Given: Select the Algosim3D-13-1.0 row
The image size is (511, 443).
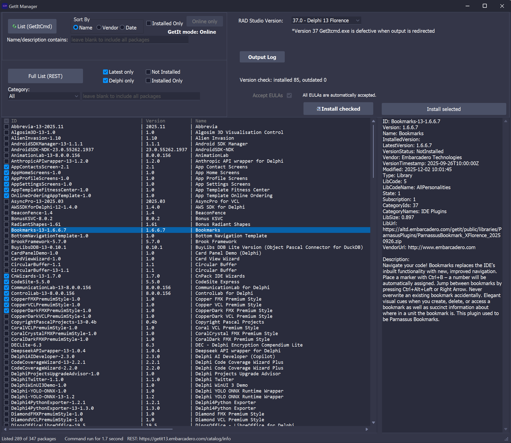Looking at the screenshot, I should click(x=187, y=132).
